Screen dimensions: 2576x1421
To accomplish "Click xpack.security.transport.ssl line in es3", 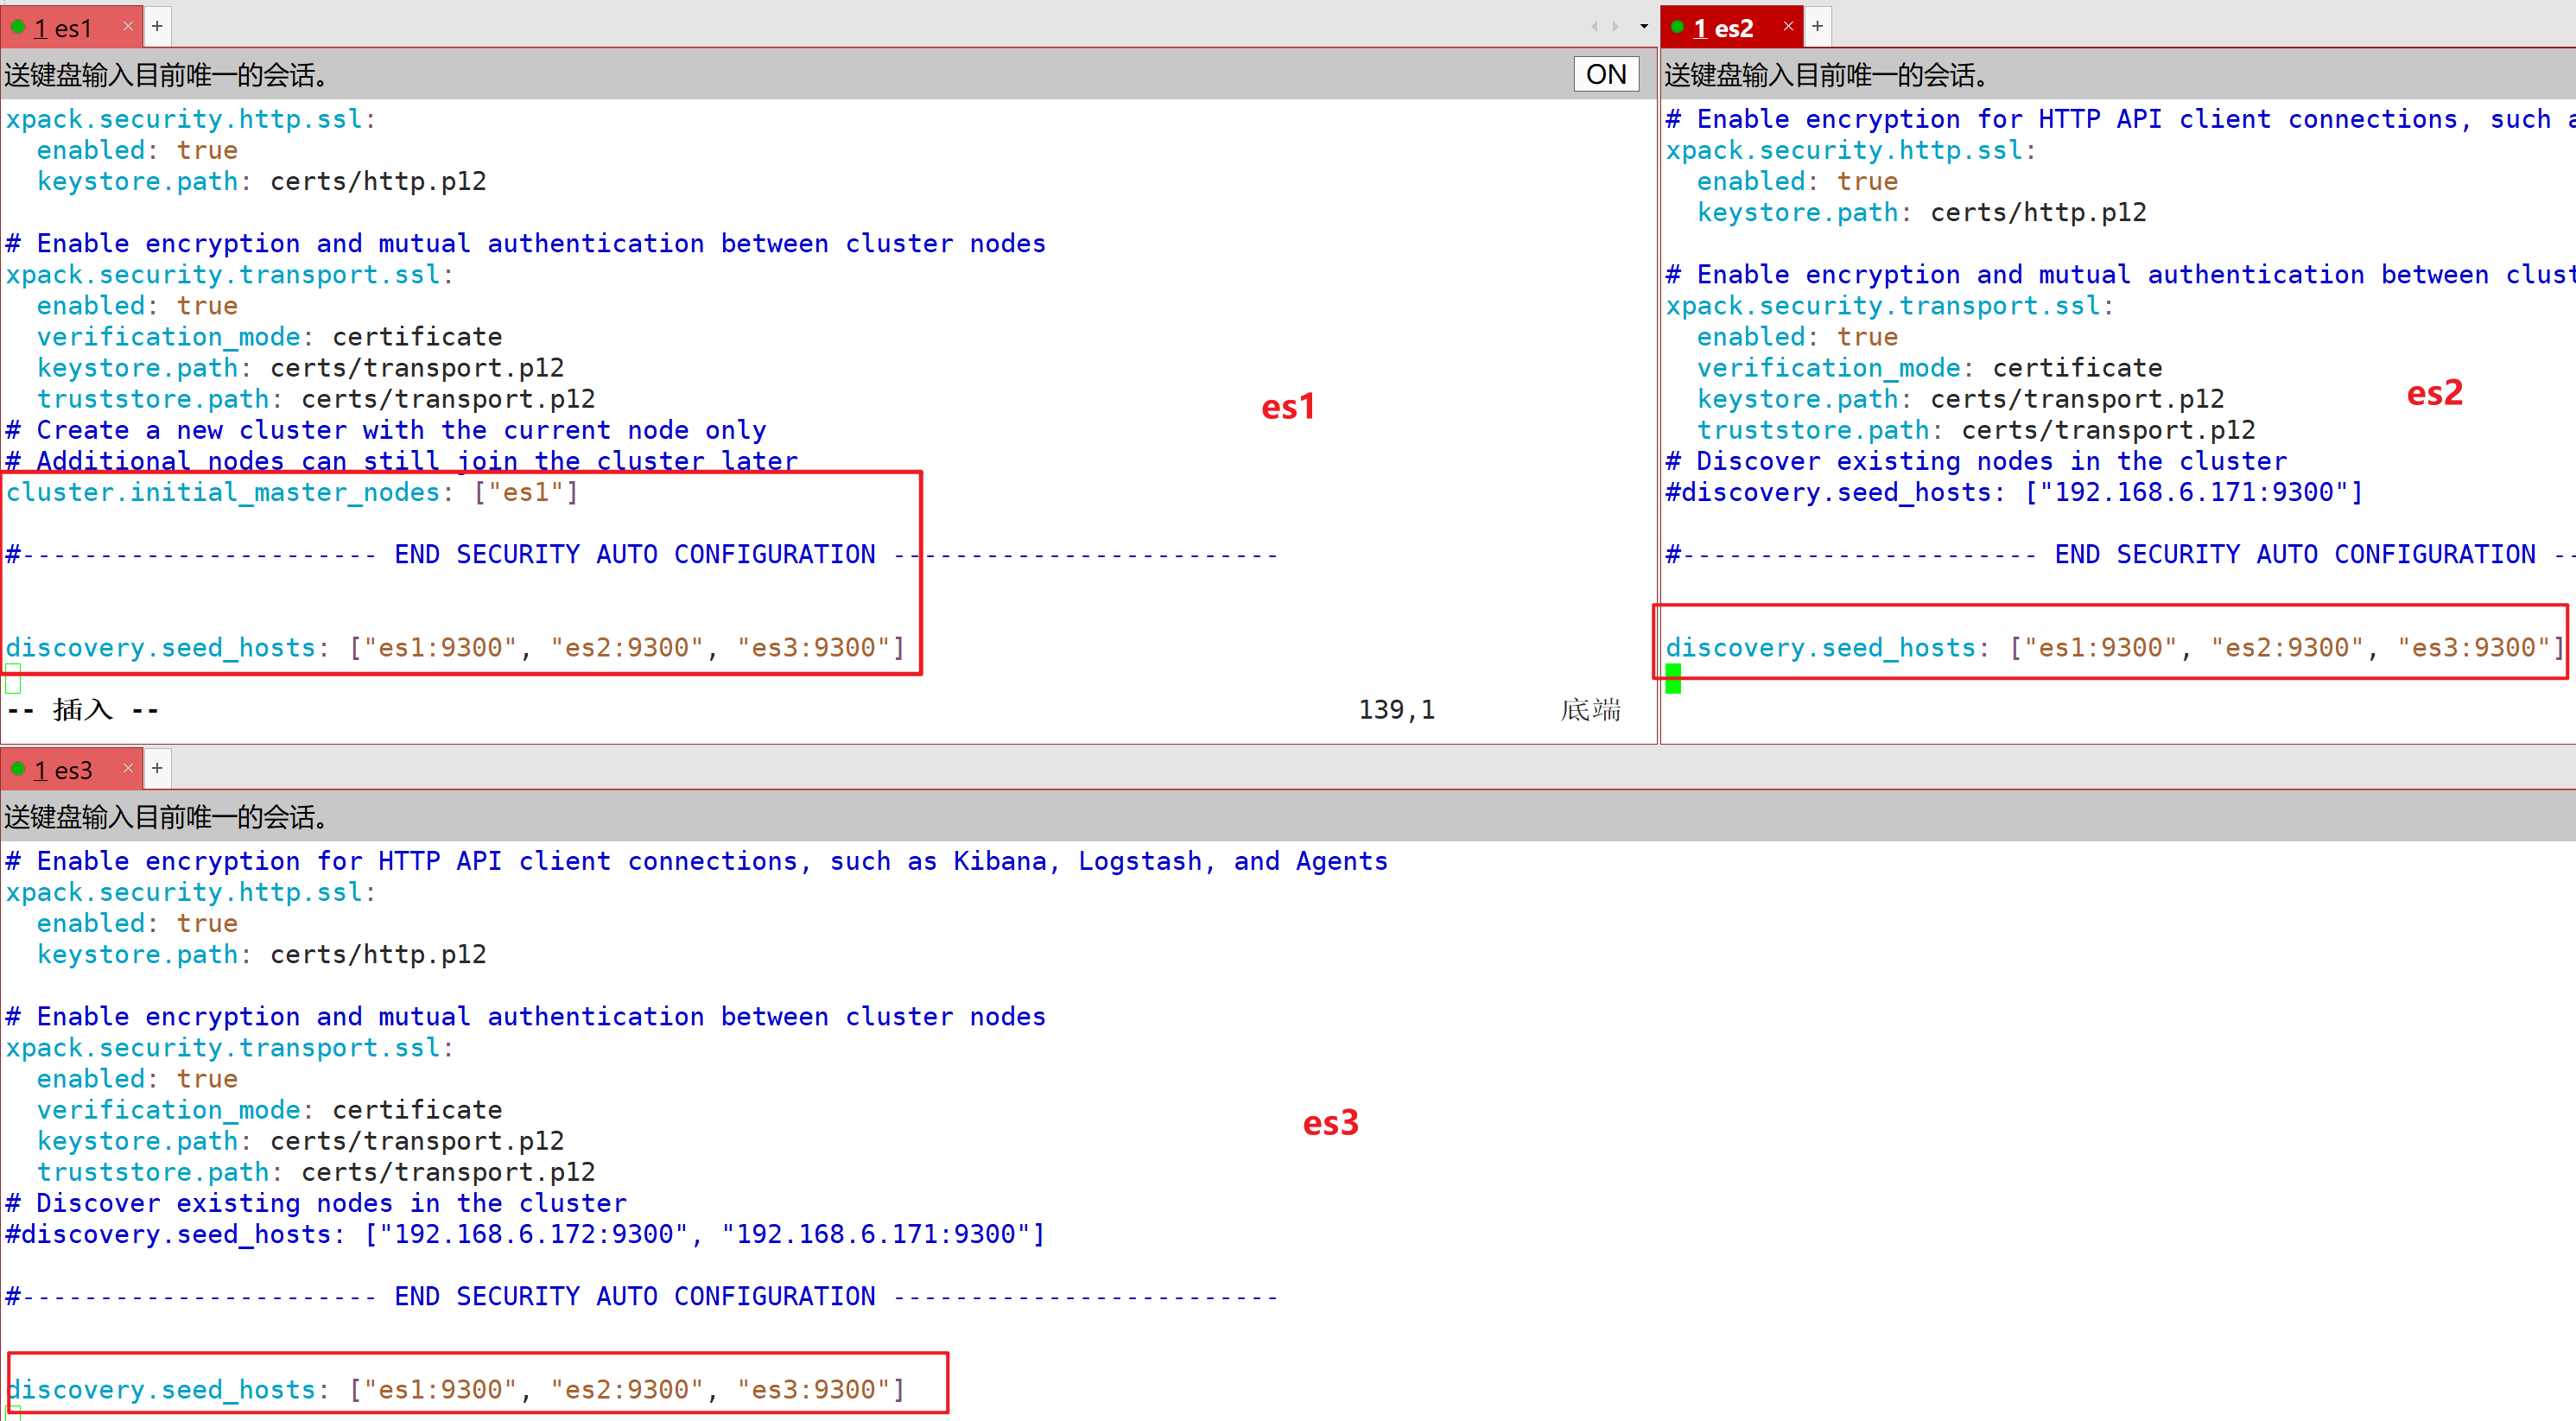I will pyautogui.click(x=229, y=1048).
